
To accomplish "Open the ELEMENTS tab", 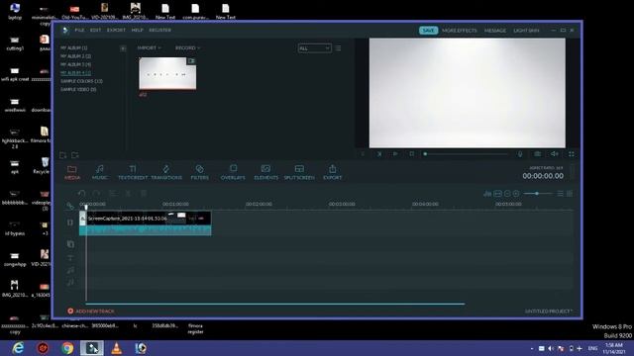I will tap(266, 172).
